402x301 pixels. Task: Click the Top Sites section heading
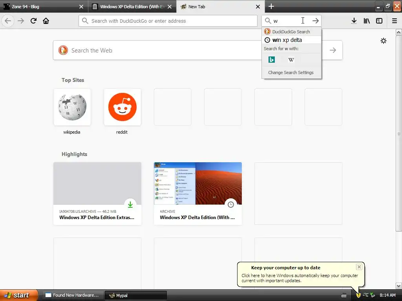[x=73, y=80]
